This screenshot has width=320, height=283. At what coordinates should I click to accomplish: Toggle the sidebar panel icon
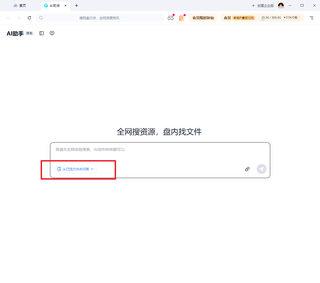coord(42,33)
